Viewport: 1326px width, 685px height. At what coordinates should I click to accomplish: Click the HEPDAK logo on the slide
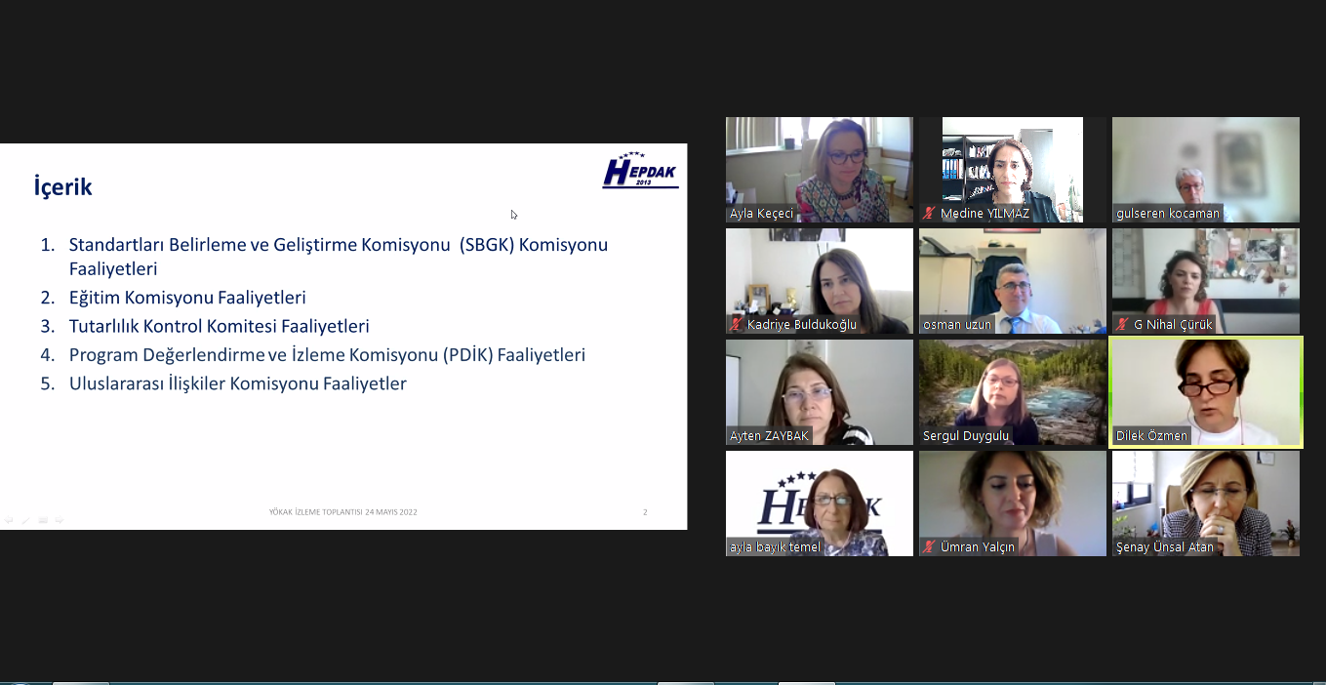639,171
